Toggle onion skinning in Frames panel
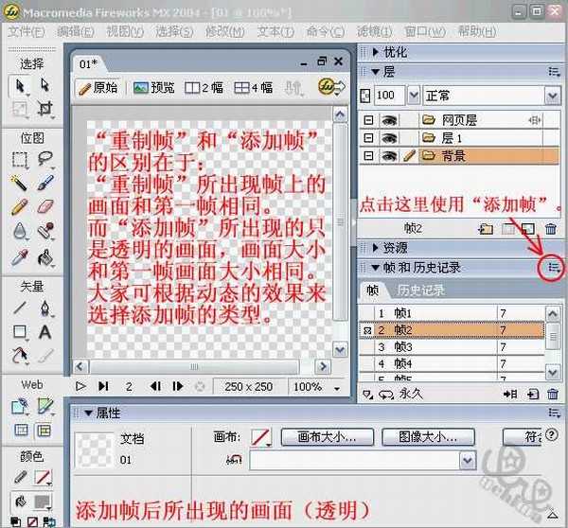Screen dimensions: 568x528 click(367, 395)
